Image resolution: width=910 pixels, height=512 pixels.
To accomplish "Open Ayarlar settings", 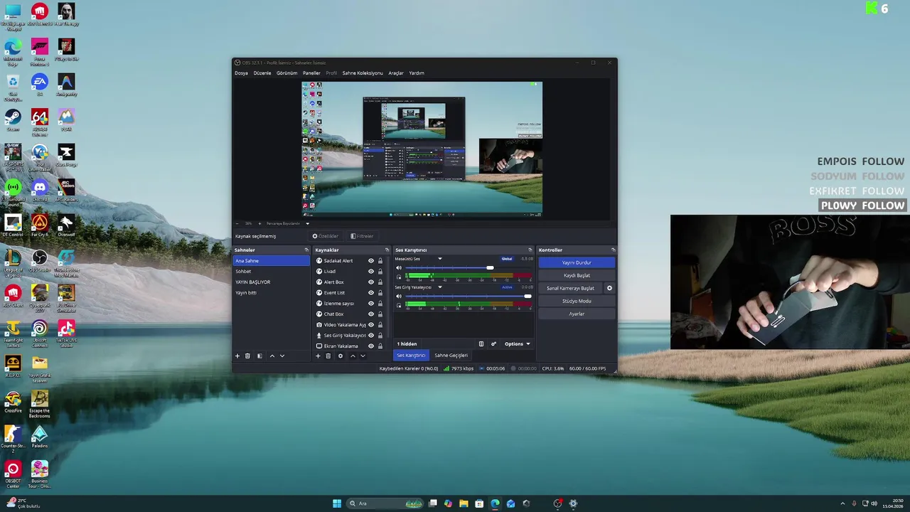I will click(x=577, y=314).
